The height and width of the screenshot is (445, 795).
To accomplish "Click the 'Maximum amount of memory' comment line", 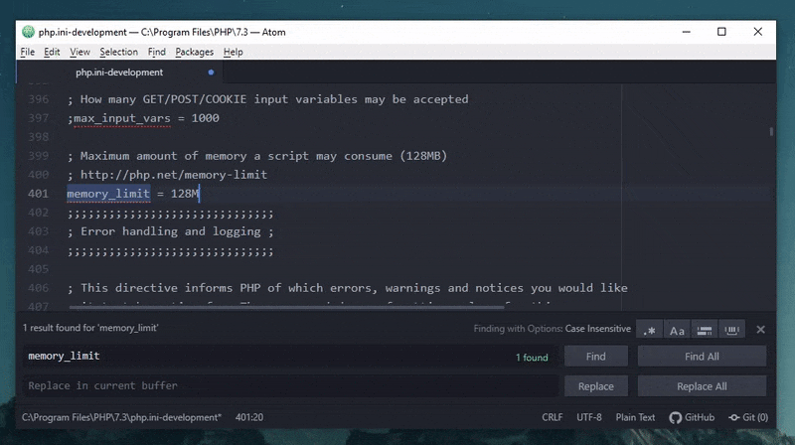I will coord(257,156).
